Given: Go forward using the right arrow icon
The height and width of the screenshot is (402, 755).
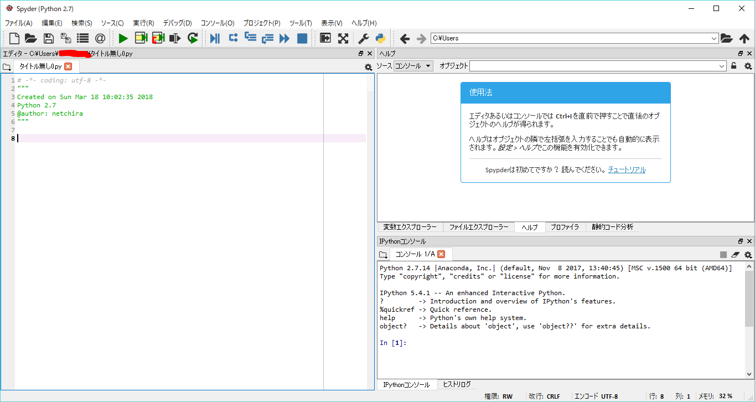Looking at the screenshot, I should pyautogui.click(x=422, y=38).
